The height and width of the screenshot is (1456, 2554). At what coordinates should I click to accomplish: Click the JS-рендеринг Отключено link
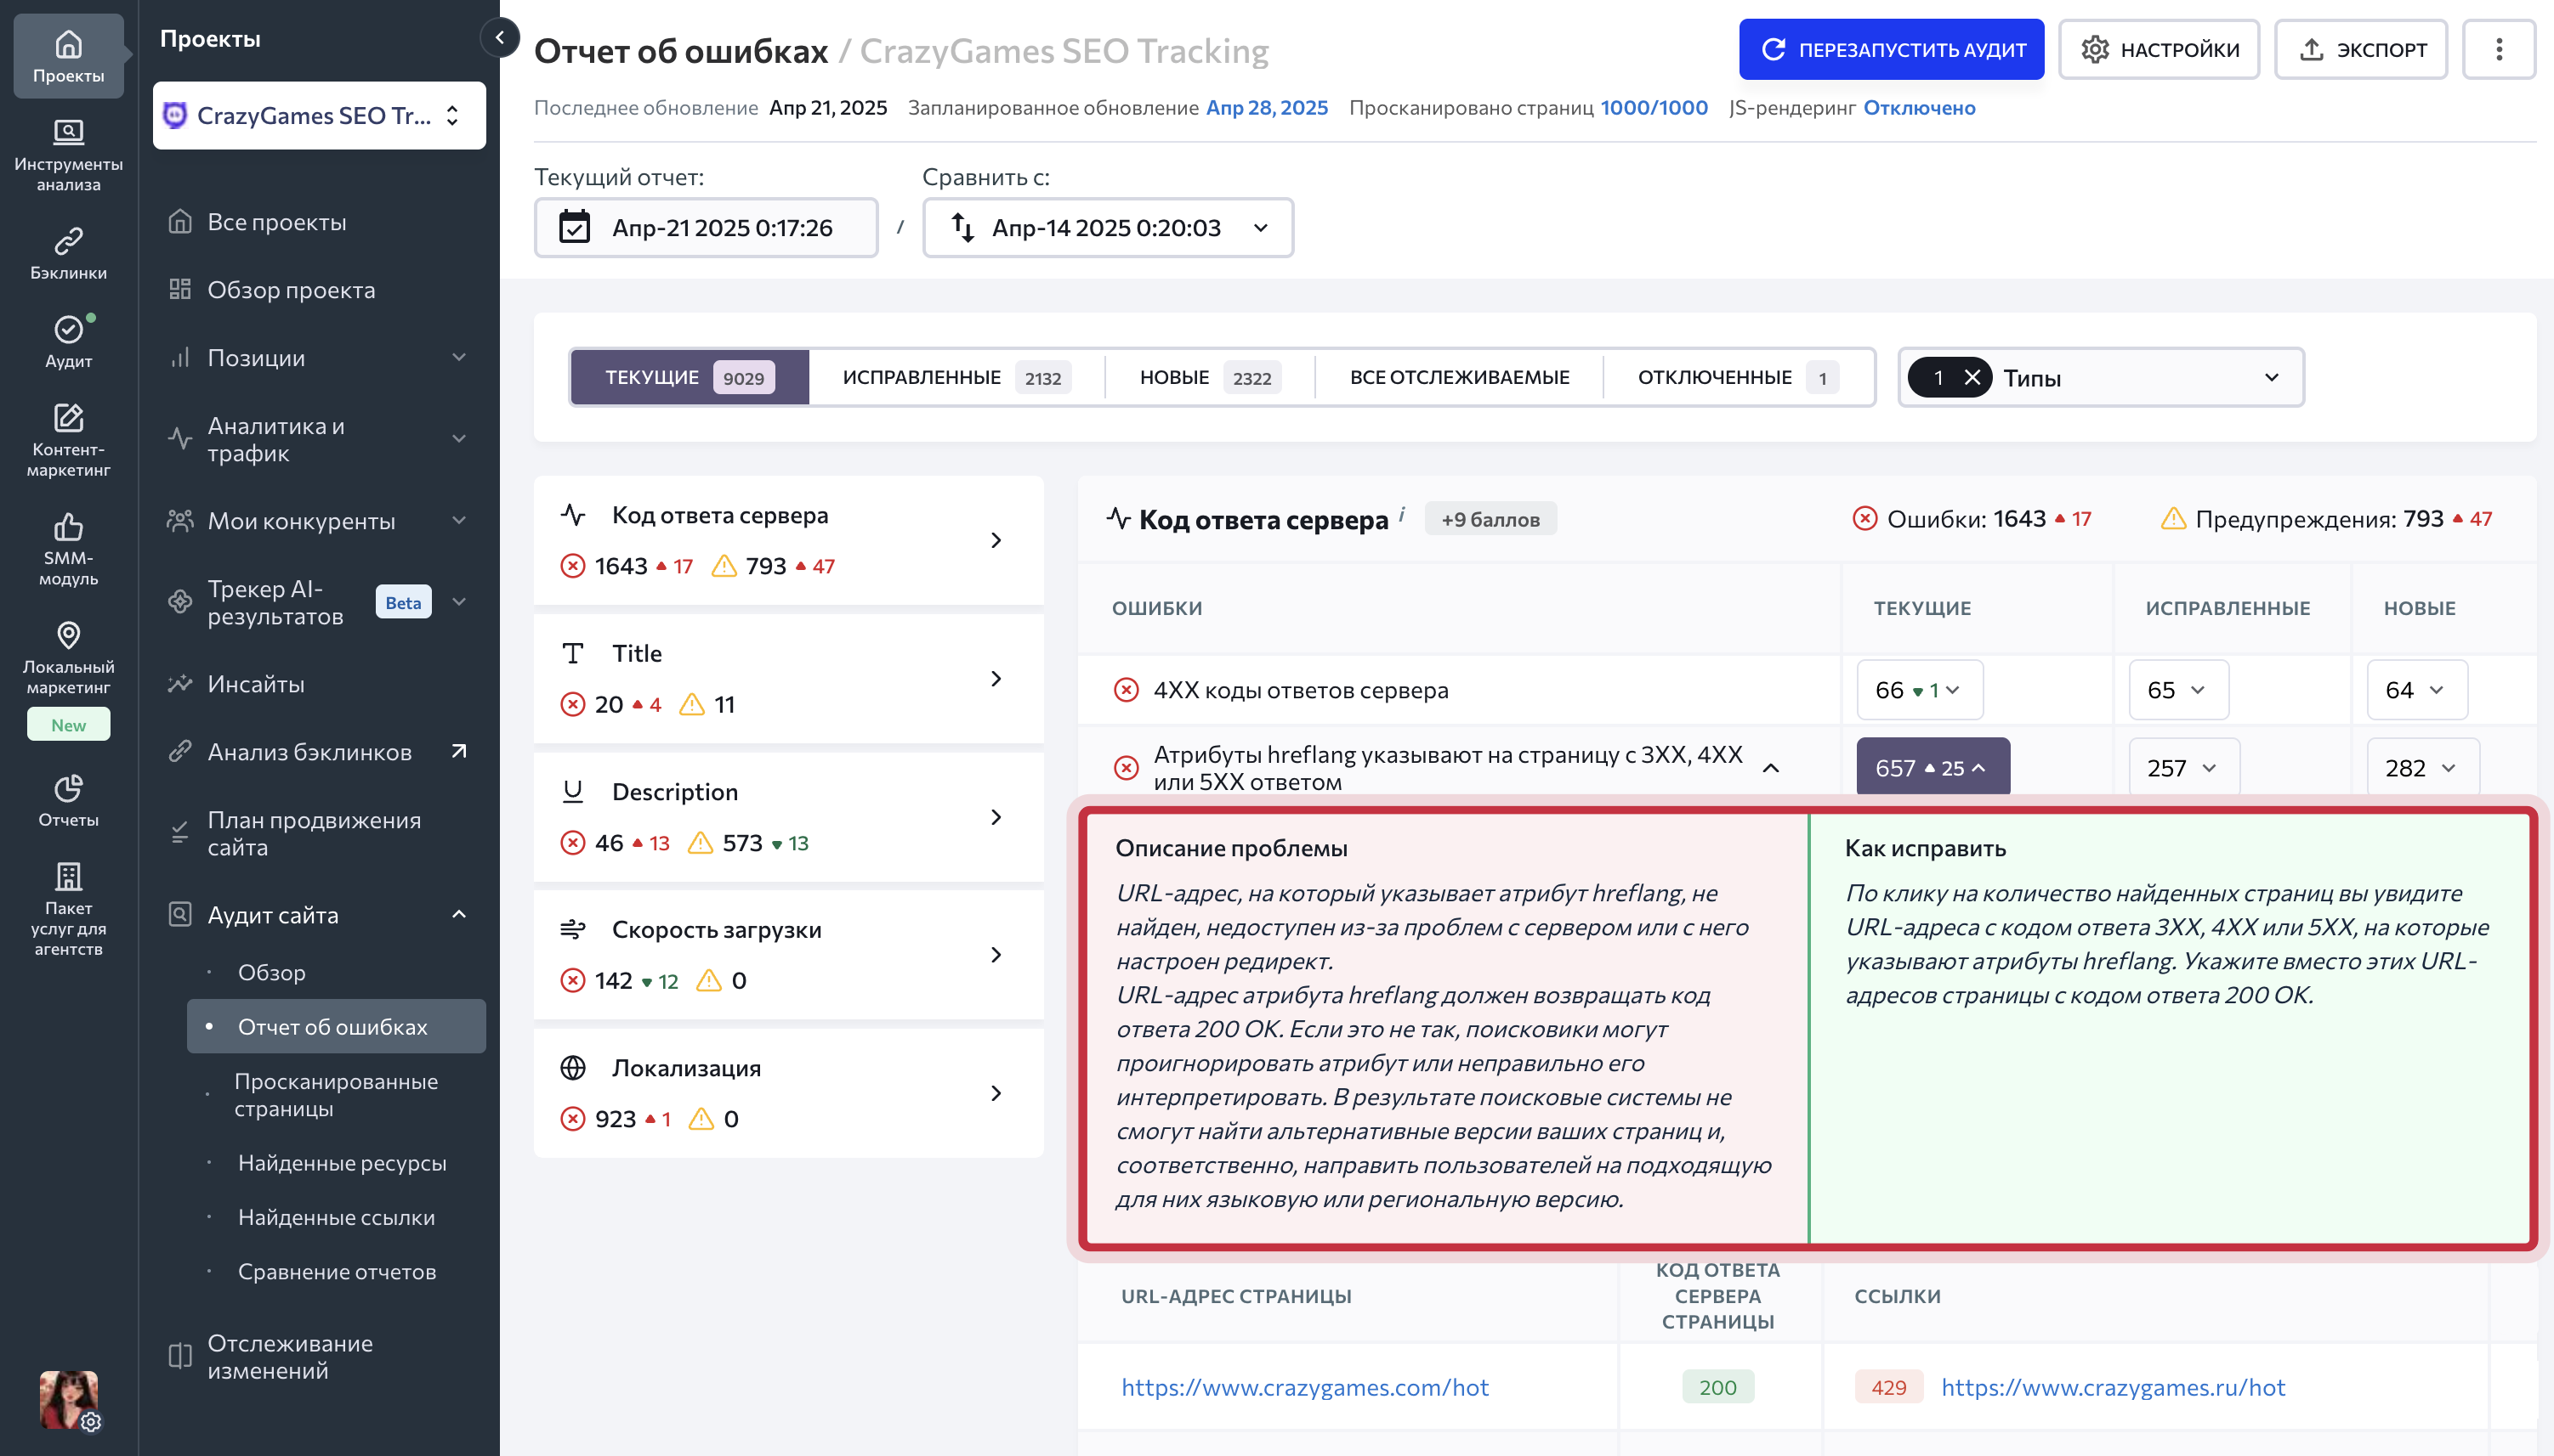[1919, 108]
